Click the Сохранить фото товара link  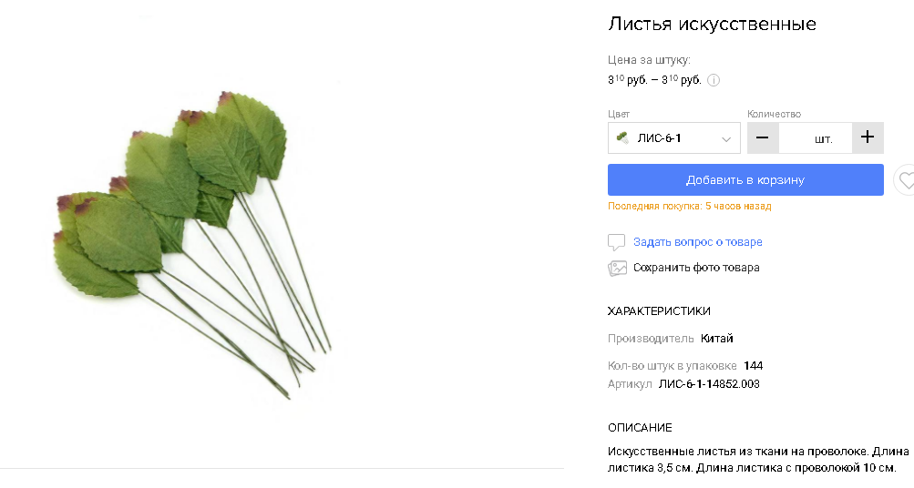[x=696, y=268]
